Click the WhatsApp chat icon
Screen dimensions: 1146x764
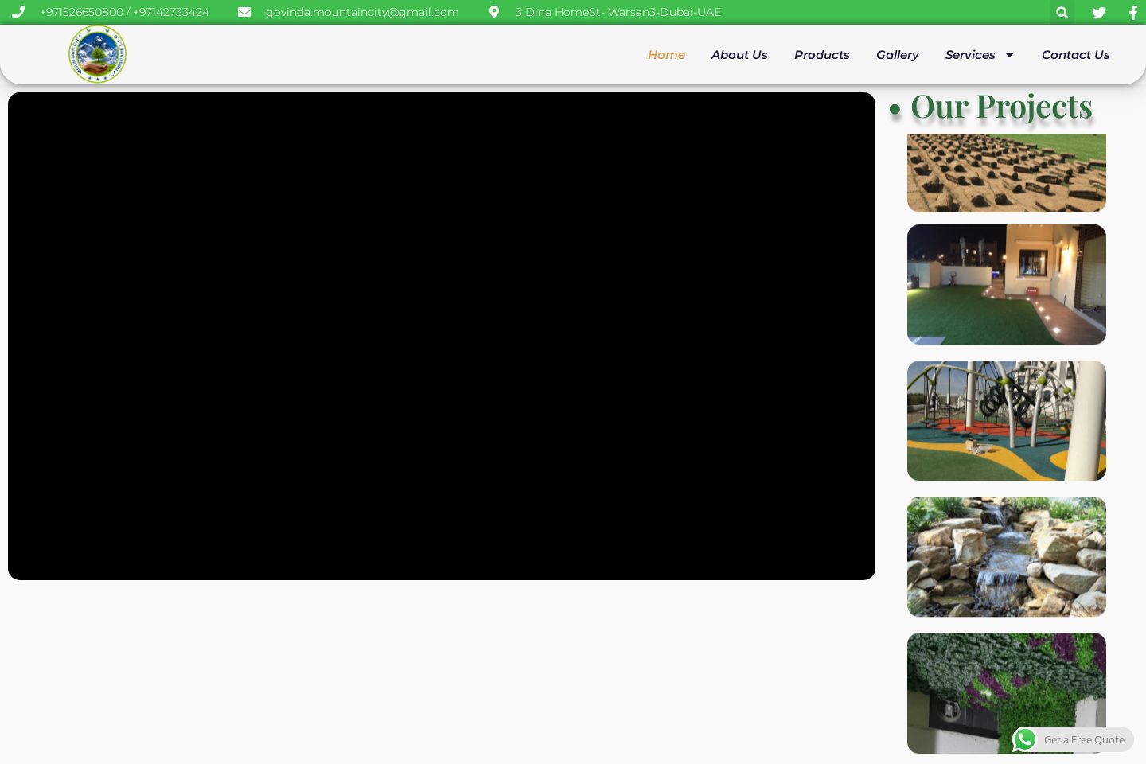pos(1025,739)
